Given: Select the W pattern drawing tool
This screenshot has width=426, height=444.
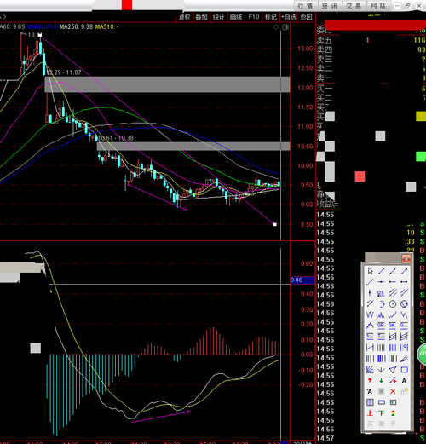Looking at the screenshot, I should pyautogui.click(x=370, y=314).
